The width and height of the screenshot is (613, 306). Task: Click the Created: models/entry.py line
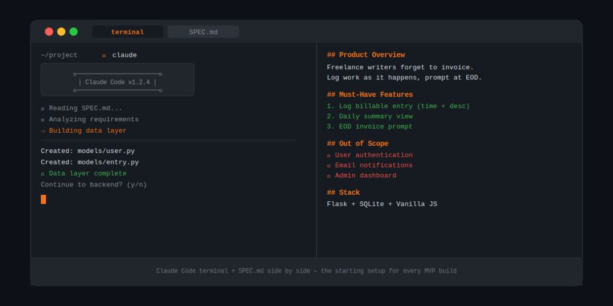pyautogui.click(x=90, y=162)
